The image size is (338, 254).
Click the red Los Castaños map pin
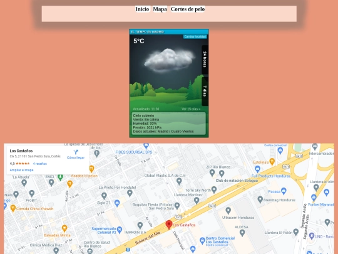click(169, 225)
